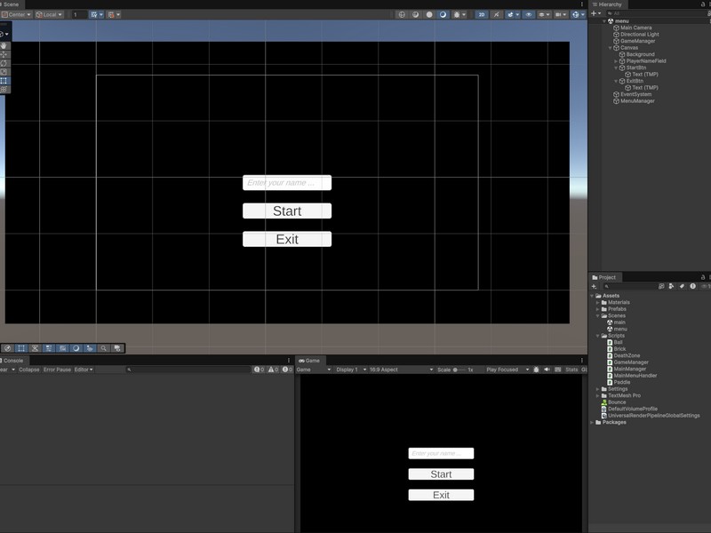Click the Start button in Scene view
This screenshot has height=533, width=711.
click(x=287, y=211)
